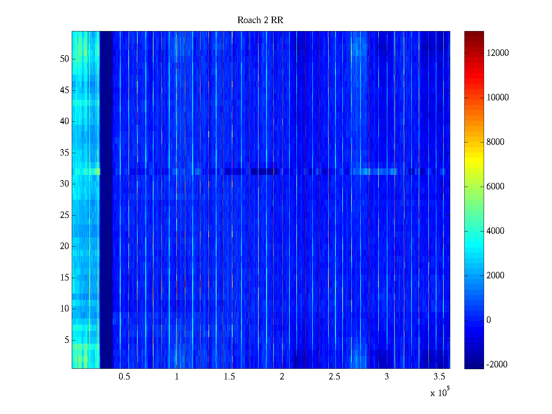Click the x-axis tick label 2
This screenshot has width=552, height=414.
point(282,377)
